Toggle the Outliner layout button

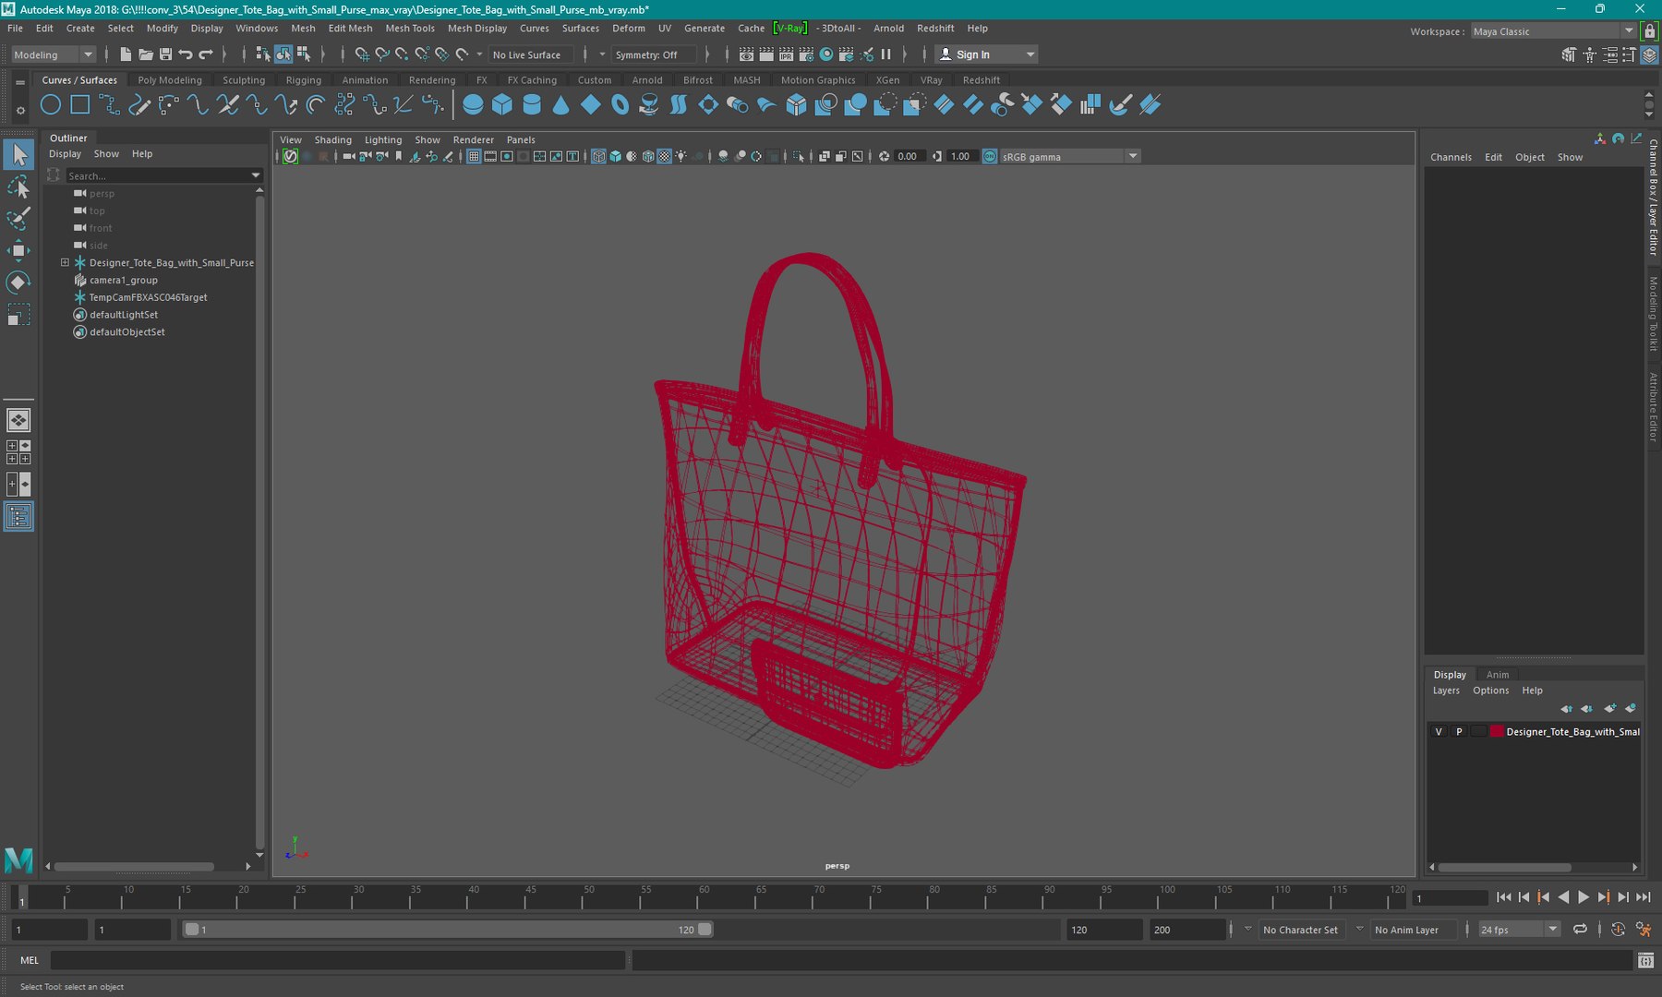pyautogui.click(x=18, y=516)
